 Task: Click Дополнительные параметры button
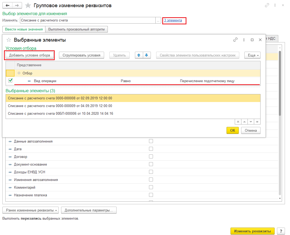[x=89, y=210]
